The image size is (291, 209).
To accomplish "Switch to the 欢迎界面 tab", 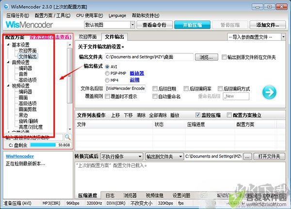I will [88, 37].
